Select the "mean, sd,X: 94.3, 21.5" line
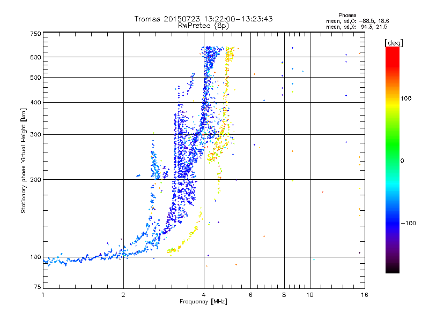Viewport: 429px width, 321px height. point(357,27)
